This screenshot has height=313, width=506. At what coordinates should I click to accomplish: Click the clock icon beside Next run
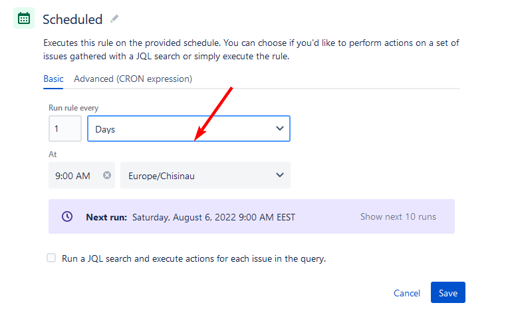[x=67, y=216]
